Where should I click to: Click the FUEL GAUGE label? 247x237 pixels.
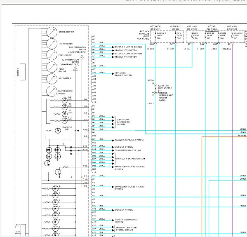(x=65, y=55)
